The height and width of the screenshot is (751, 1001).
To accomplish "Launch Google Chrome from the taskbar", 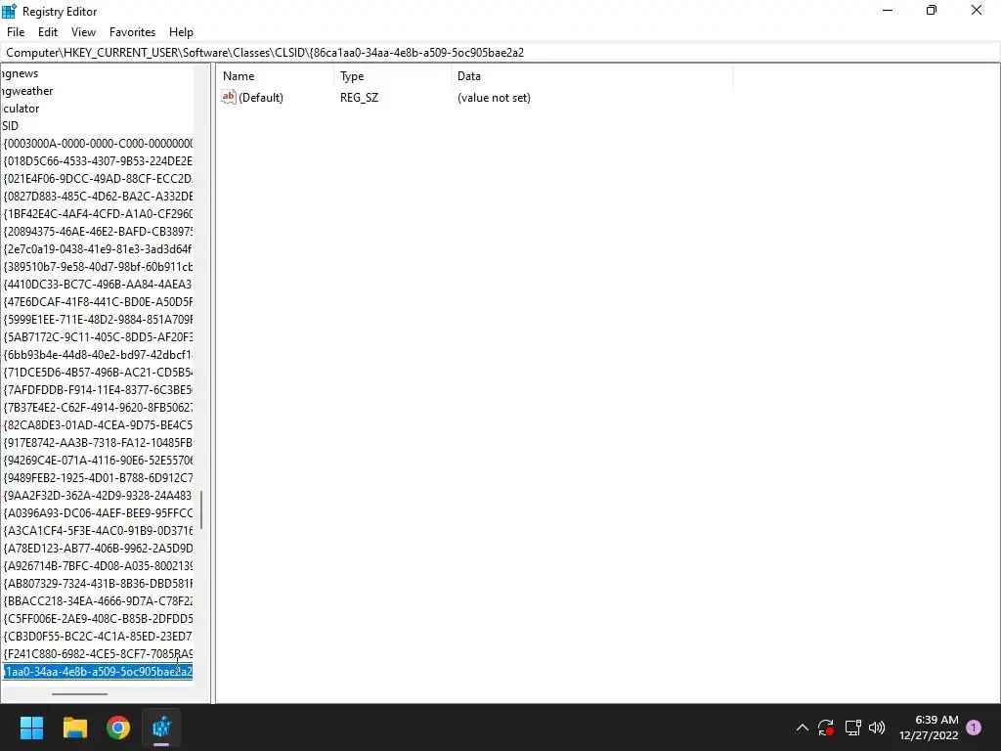I will (x=118, y=728).
